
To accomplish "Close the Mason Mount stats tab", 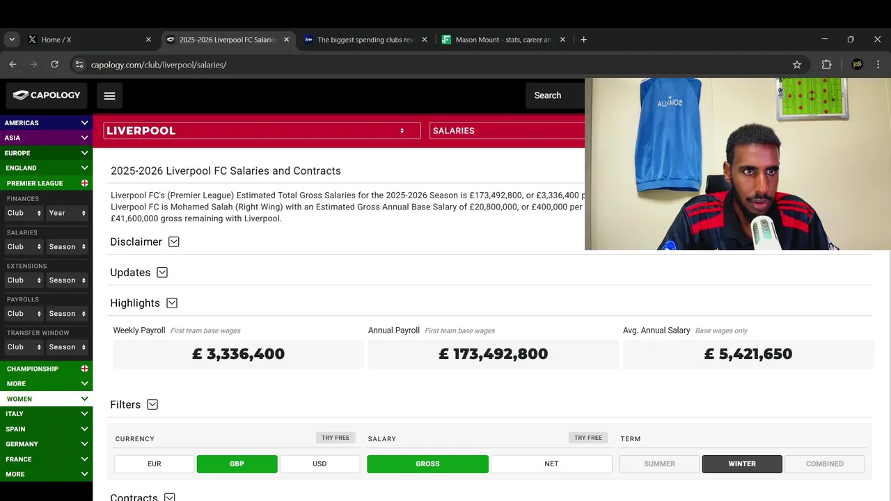I will click(562, 40).
